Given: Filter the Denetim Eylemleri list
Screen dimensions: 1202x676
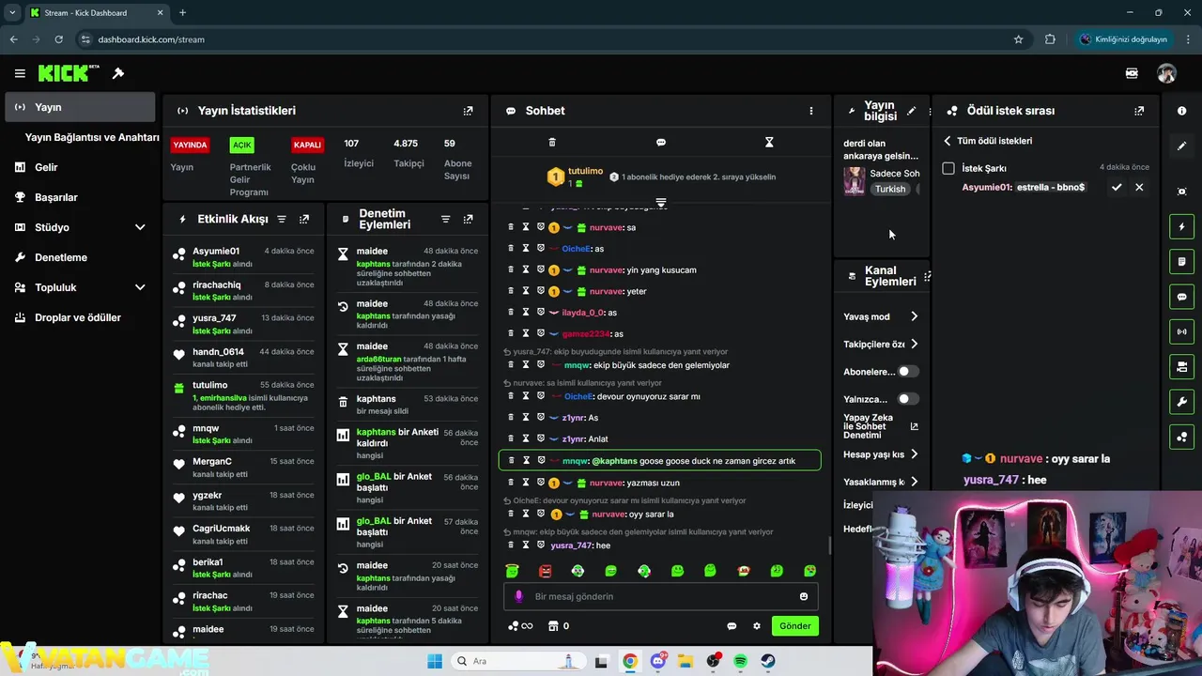Looking at the screenshot, I should [x=445, y=219].
